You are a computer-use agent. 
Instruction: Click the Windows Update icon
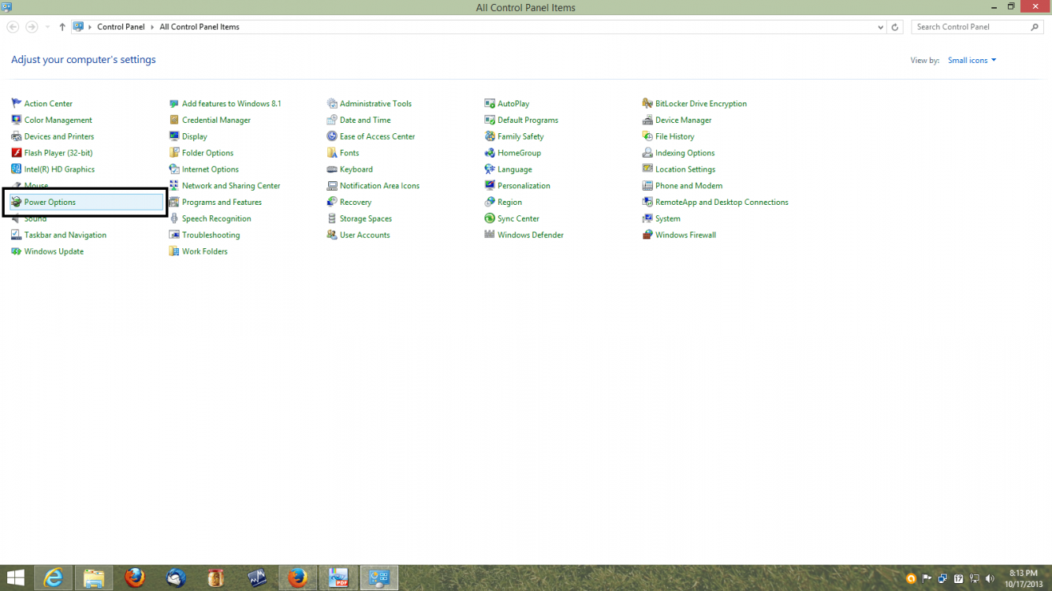[x=17, y=251]
